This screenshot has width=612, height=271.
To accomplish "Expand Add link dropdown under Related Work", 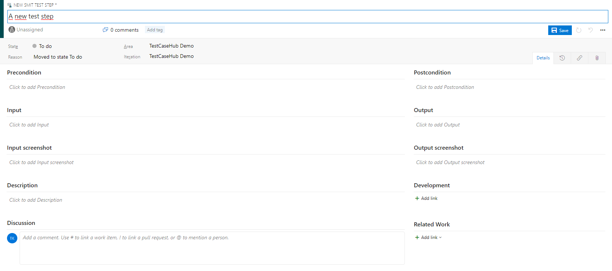I will coord(428,237).
